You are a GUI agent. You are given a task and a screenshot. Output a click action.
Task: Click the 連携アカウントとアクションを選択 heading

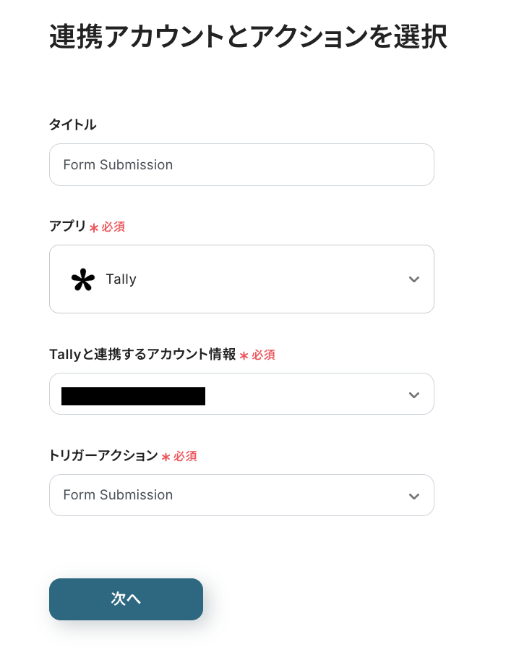tap(248, 37)
